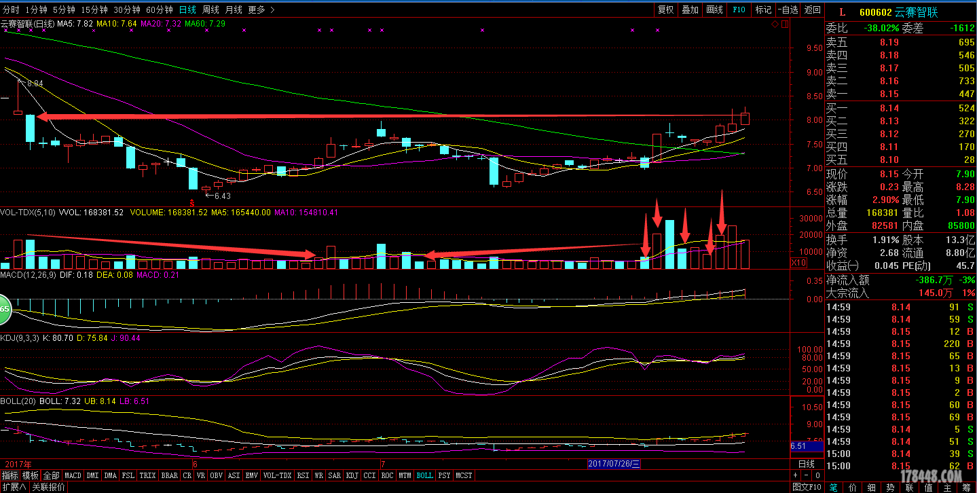Switch to 周线 weekly chart

210,10
